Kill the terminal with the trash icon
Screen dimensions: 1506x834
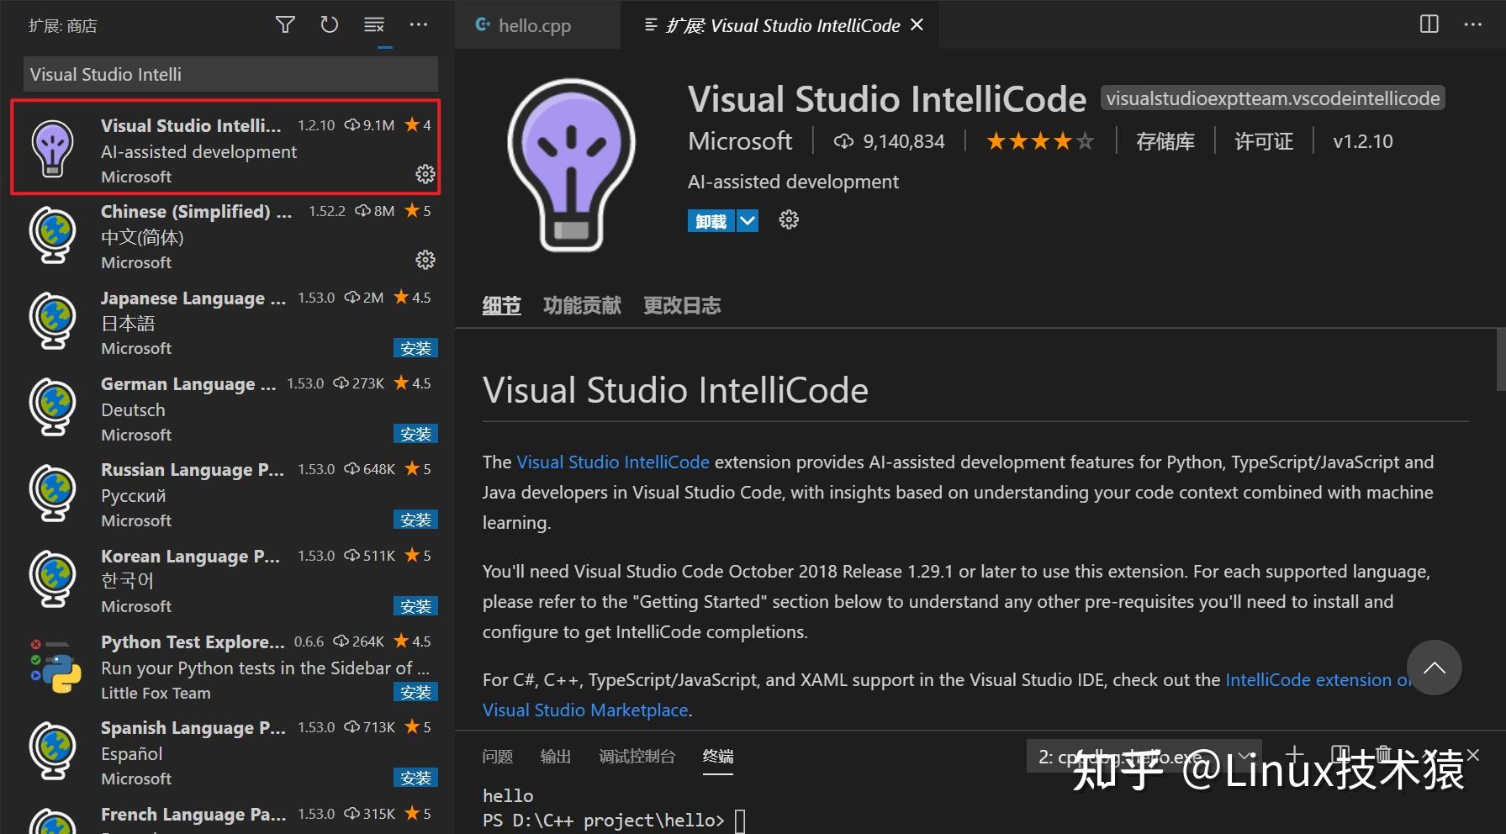1385,755
